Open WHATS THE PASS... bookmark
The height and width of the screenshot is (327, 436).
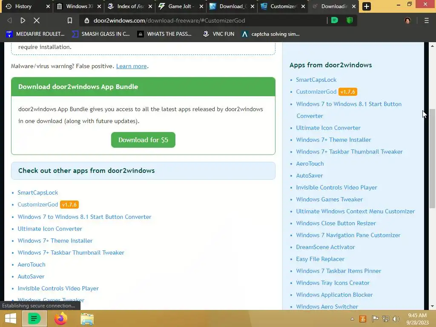tap(165, 34)
